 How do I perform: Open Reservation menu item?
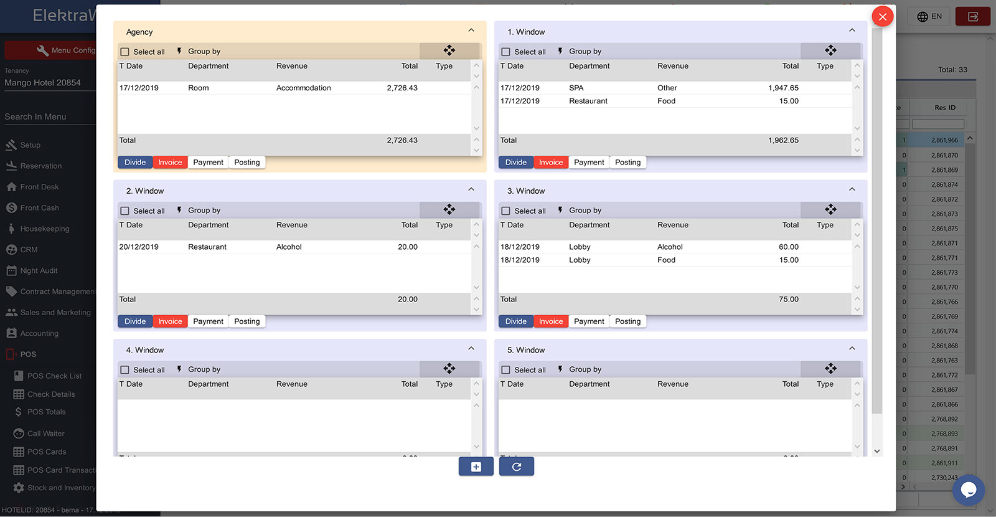(41, 166)
